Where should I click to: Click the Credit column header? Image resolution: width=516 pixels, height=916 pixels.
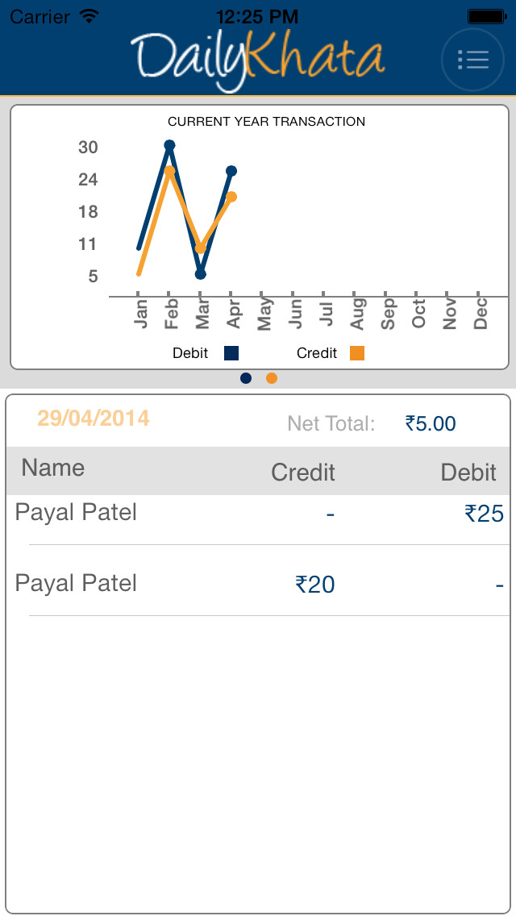(303, 473)
